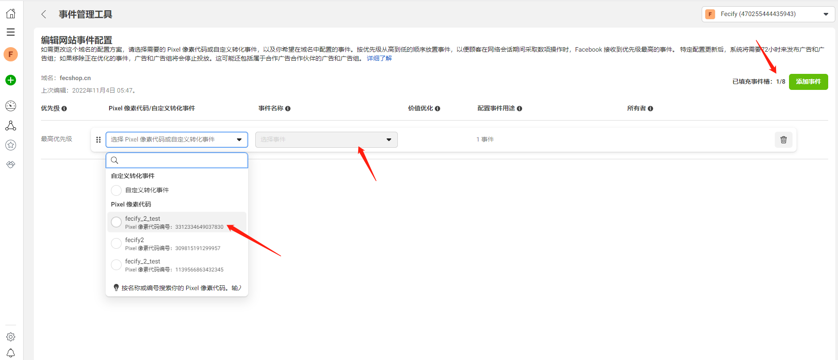
Task: Click the 事件管理工具 page title
Action: pos(86,14)
